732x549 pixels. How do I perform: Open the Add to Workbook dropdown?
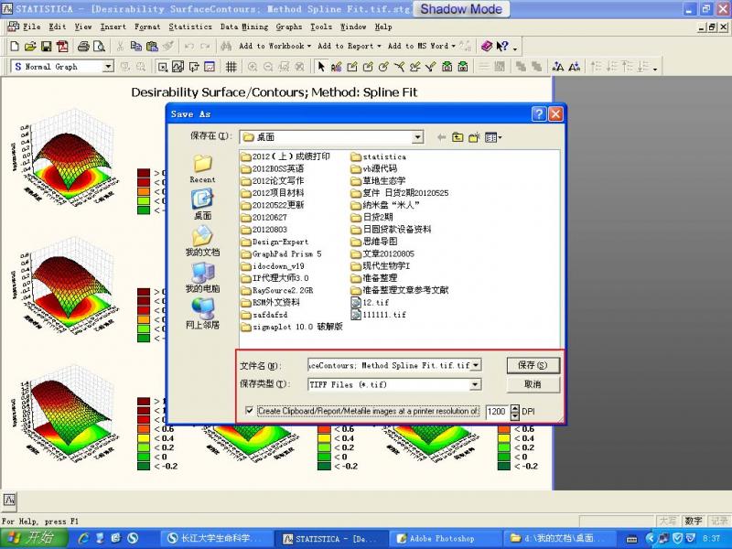tap(275, 46)
